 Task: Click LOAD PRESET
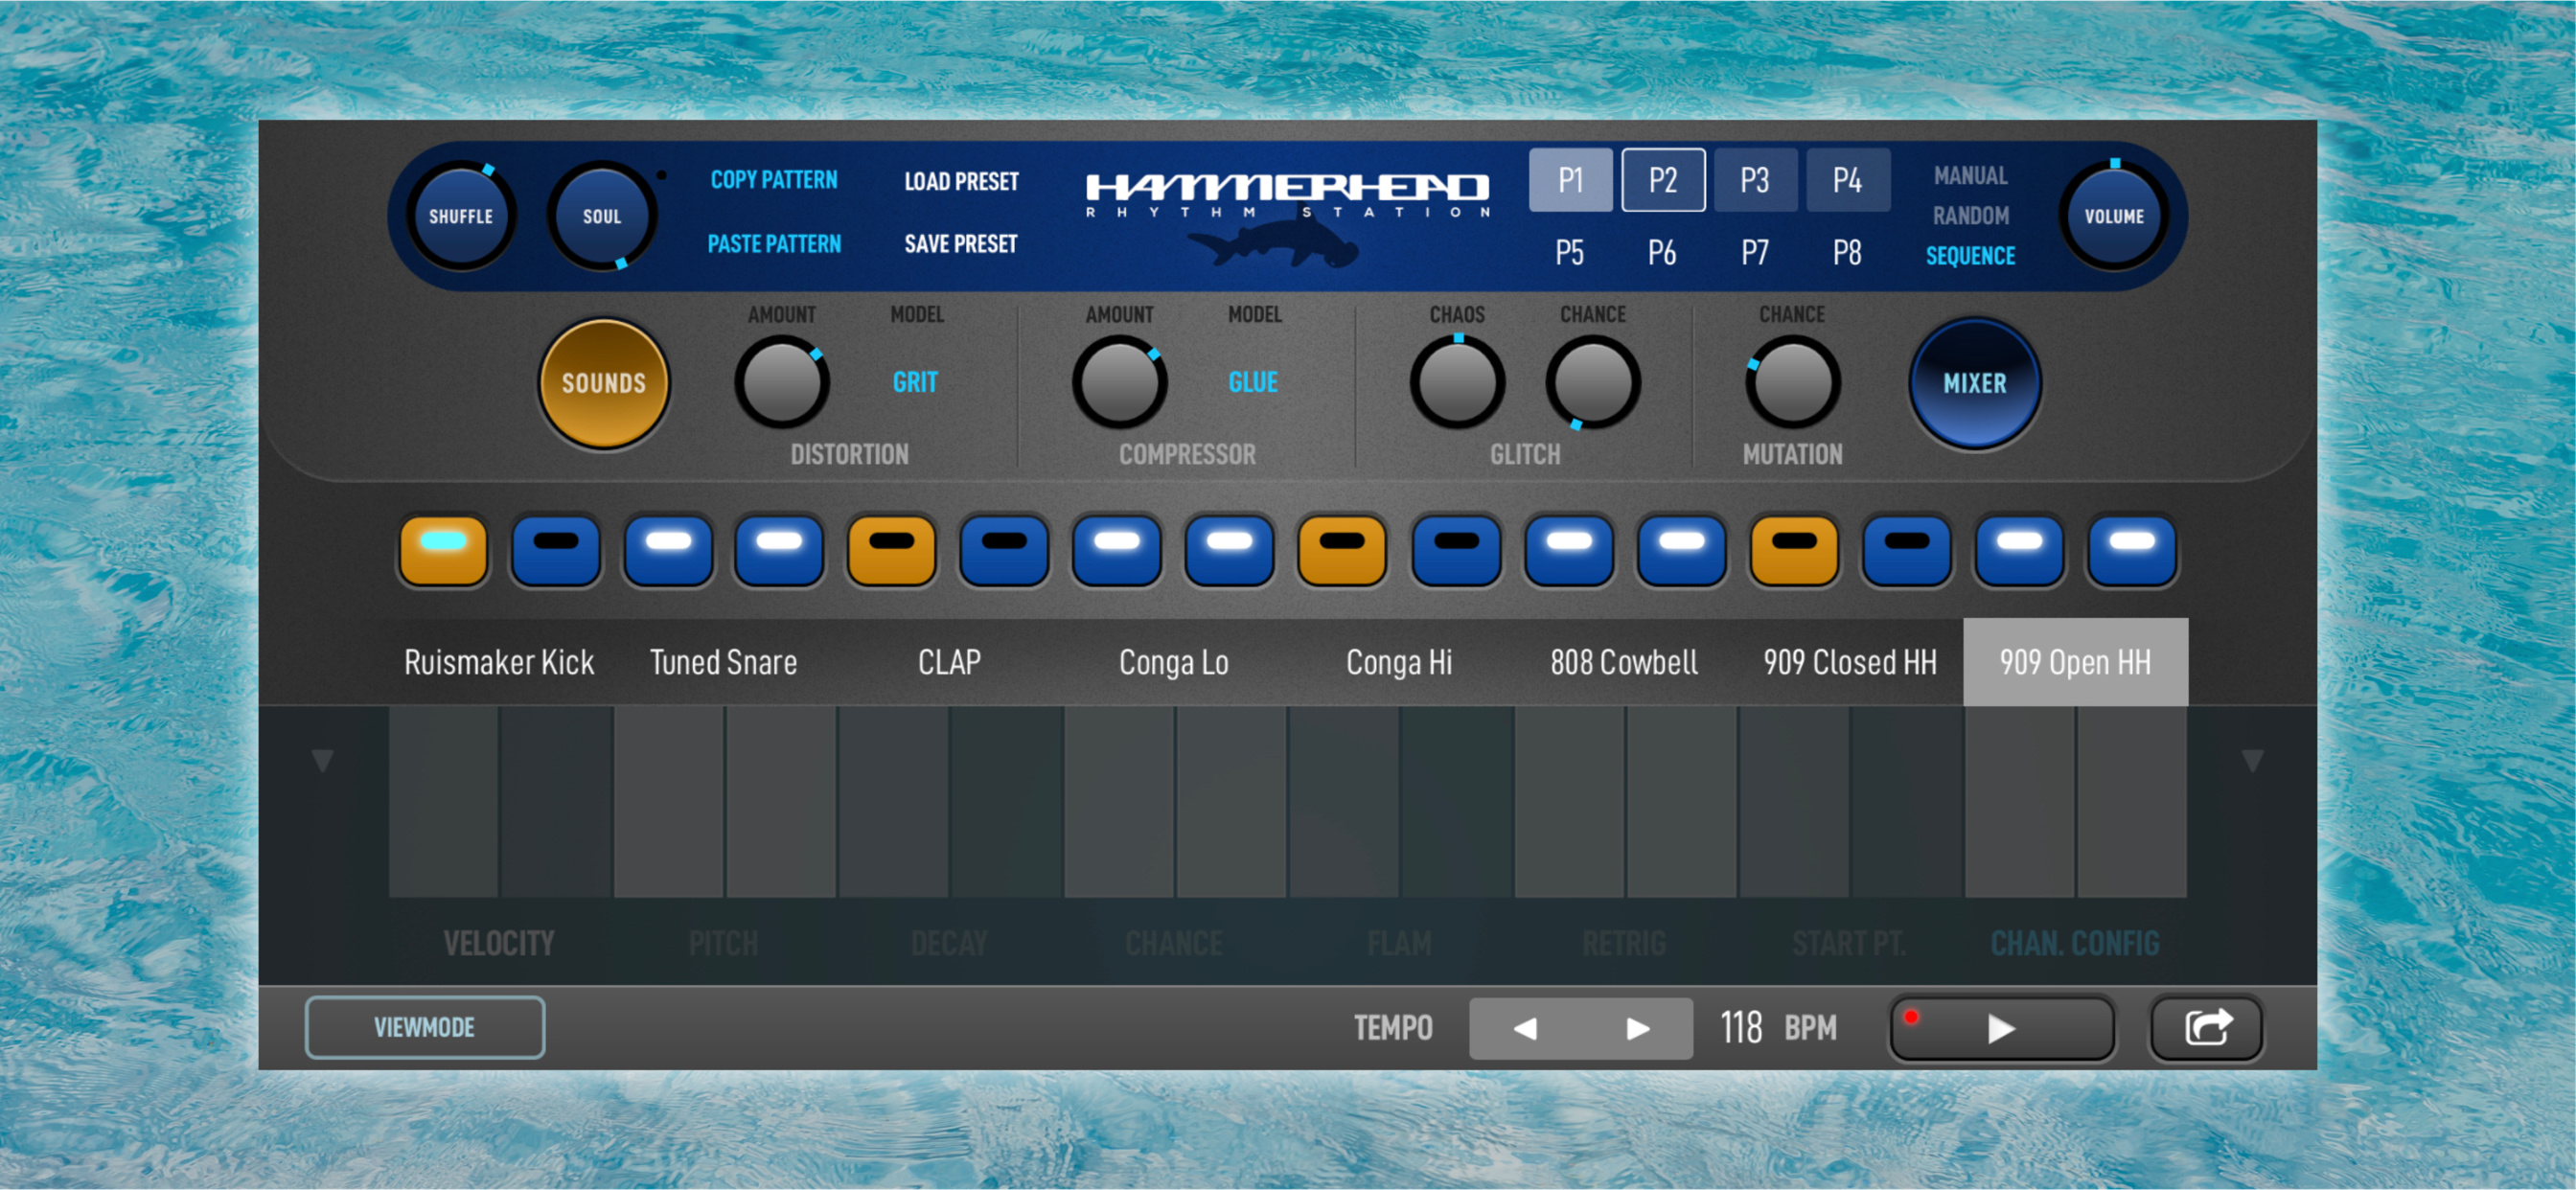click(x=961, y=182)
